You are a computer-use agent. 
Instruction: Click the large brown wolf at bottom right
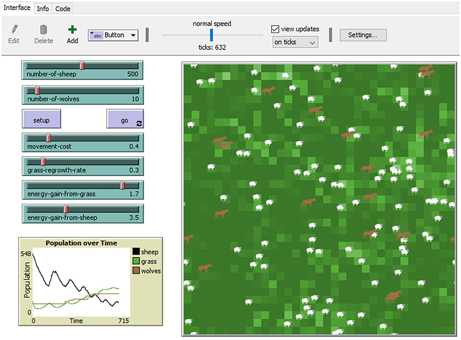coord(393,297)
